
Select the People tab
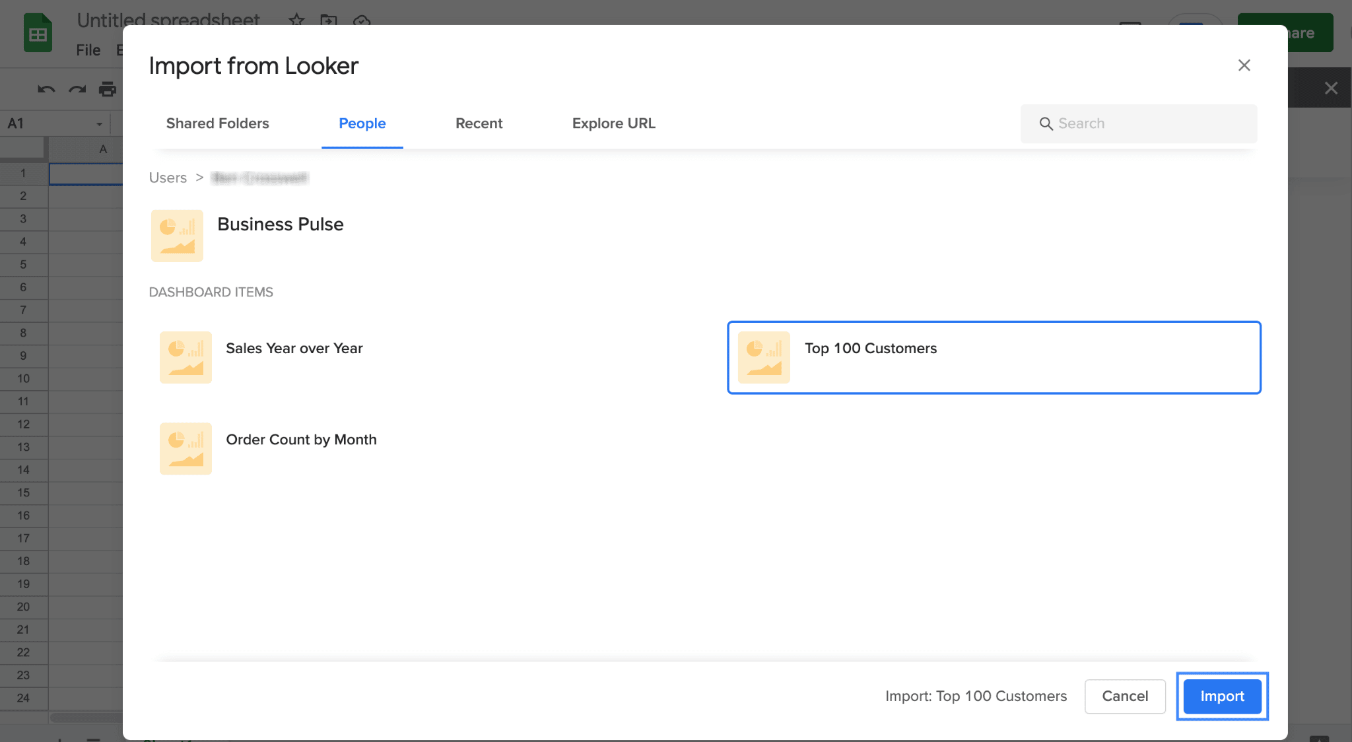[362, 123]
